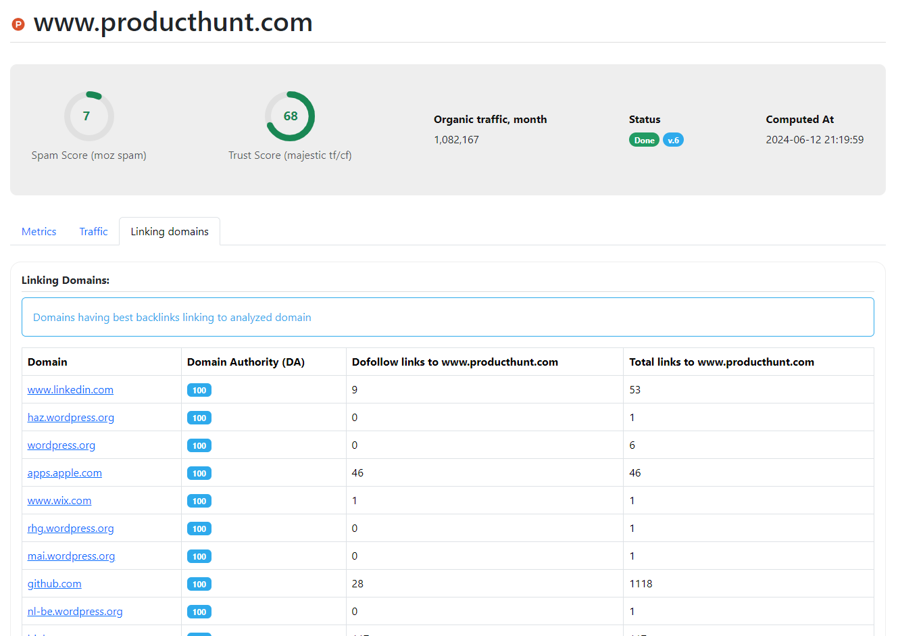The width and height of the screenshot is (898, 636).
Task: Click the Computed At label
Action: (799, 120)
